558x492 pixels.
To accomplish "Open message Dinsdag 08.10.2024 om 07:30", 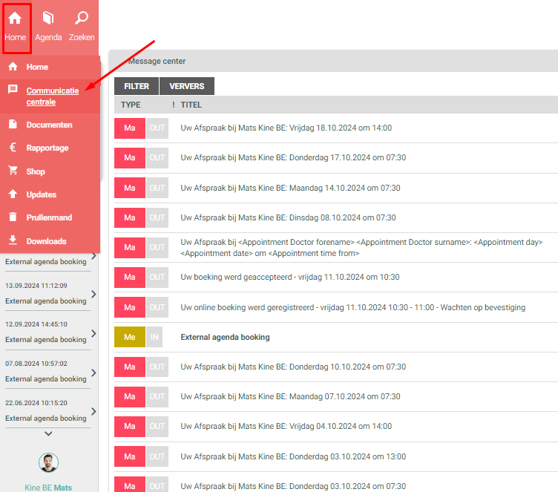I will click(288, 218).
